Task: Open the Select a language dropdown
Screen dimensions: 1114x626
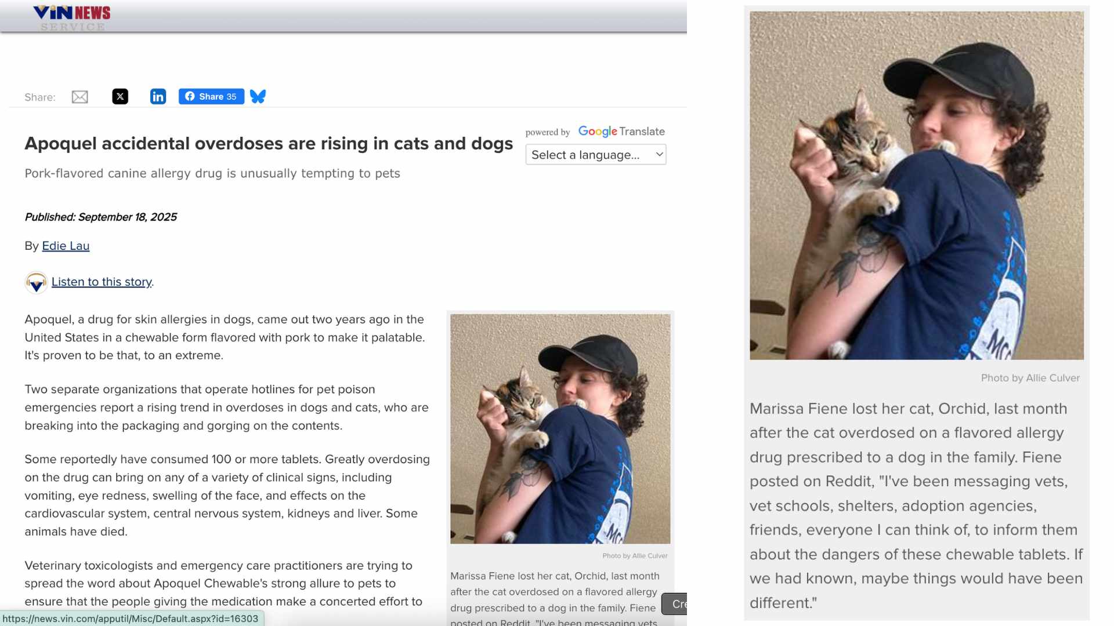Action: pos(596,155)
